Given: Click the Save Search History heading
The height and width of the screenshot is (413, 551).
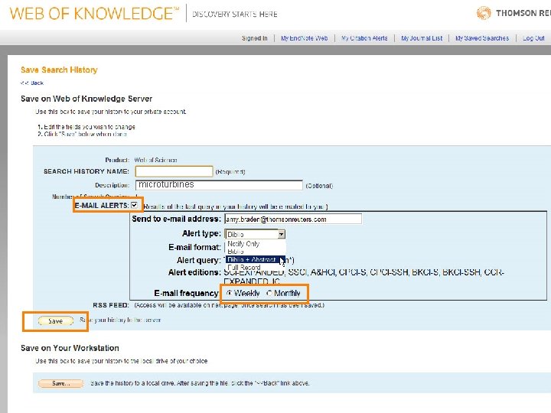Looking at the screenshot, I should pyautogui.click(x=59, y=70).
